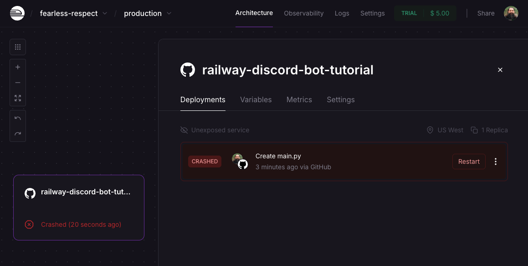The image size is (528, 266).
Task: Restart the crashed deployment
Action: 468,162
